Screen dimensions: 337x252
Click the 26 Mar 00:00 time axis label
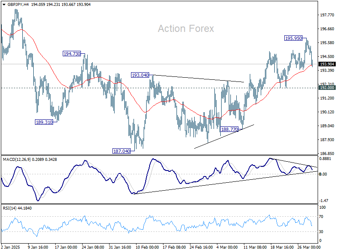[308, 247]
